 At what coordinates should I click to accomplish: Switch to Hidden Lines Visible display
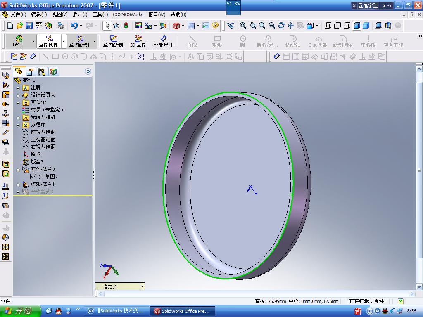(x=337, y=26)
